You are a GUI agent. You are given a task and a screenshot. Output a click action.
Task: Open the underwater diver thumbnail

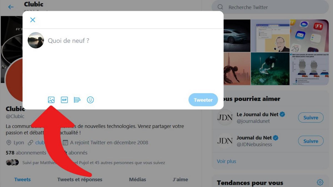click(270, 69)
